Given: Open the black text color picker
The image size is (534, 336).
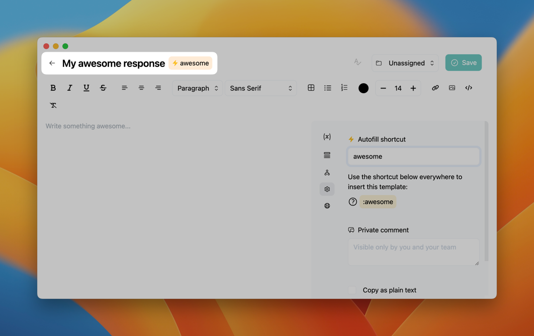Looking at the screenshot, I should point(363,88).
